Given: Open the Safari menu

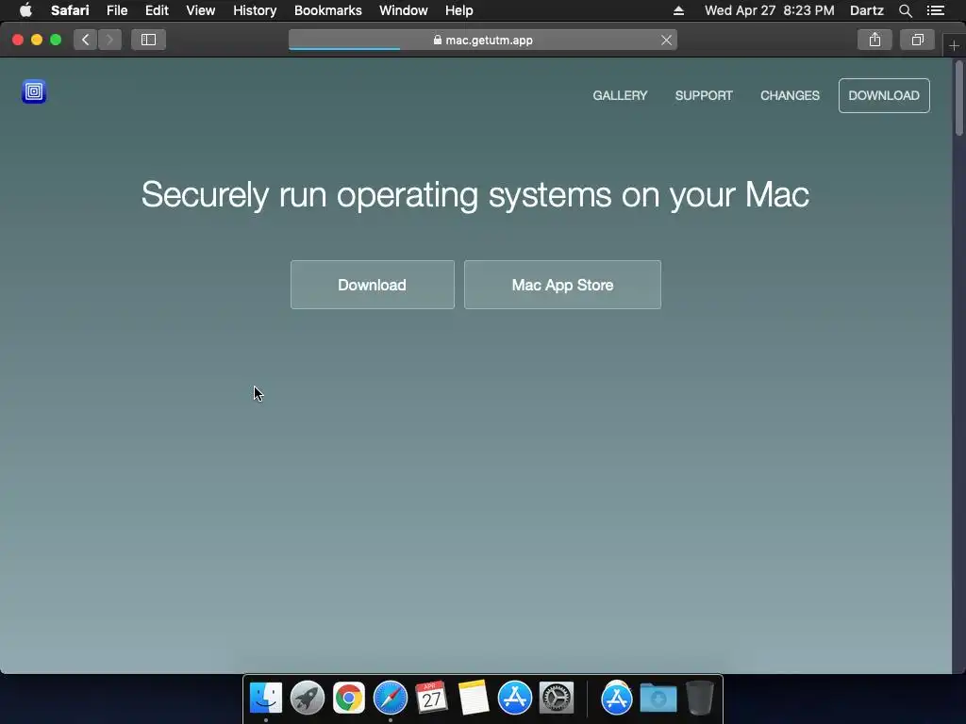Looking at the screenshot, I should point(70,10).
